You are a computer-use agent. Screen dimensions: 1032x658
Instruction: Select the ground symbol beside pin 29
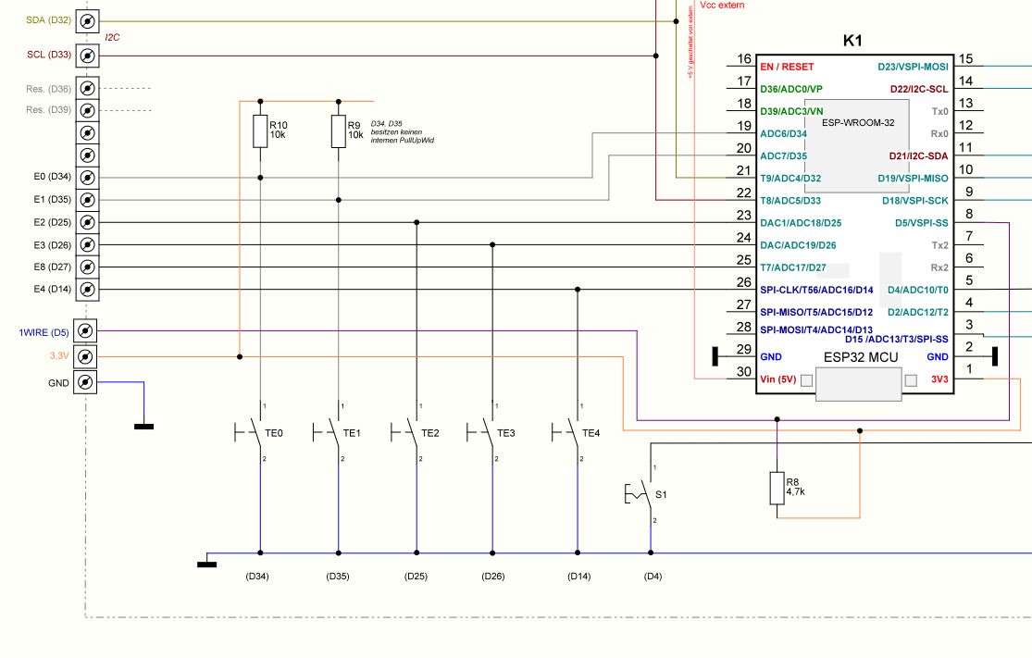716,356
